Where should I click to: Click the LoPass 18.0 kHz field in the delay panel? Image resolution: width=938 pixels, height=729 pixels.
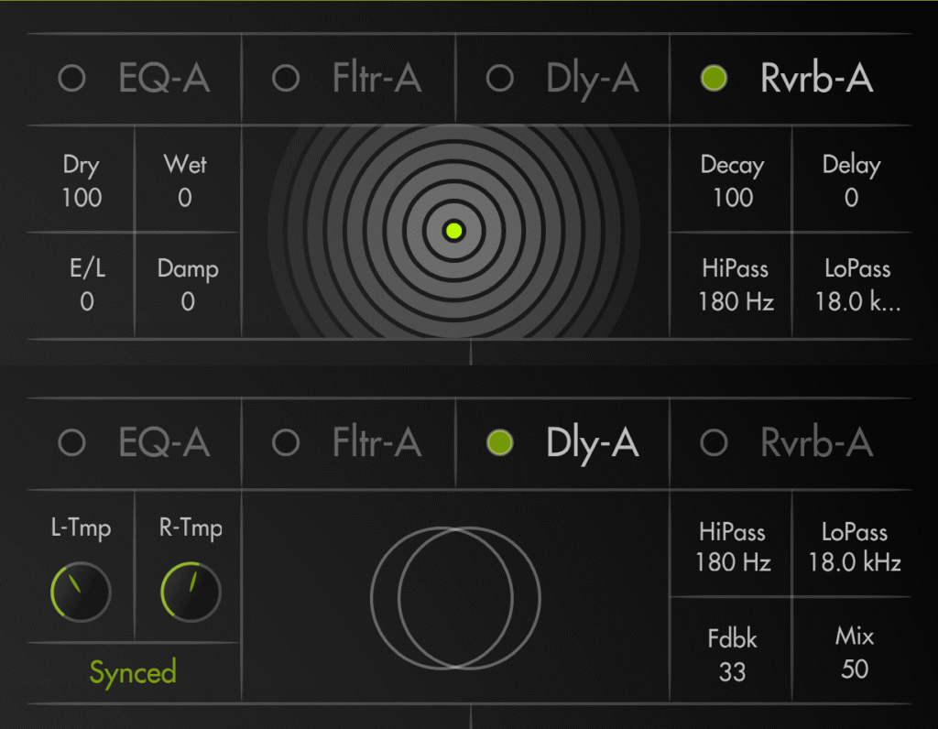[x=854, y=561]
